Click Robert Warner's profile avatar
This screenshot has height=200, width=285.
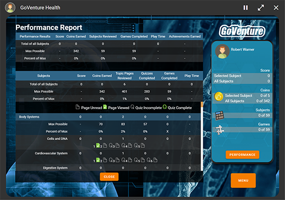(x=222, y=51)
